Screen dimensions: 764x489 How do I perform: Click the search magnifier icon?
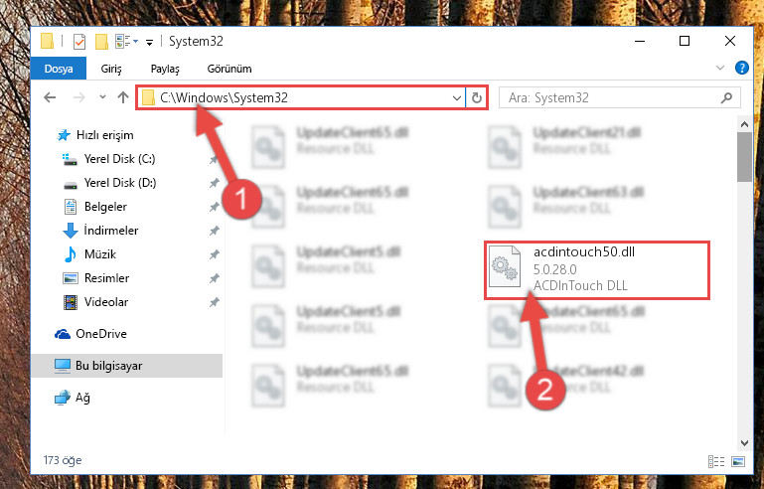coord(726,98)
